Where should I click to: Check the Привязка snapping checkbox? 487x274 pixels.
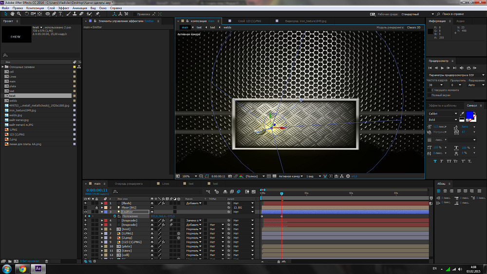[134, 14]
